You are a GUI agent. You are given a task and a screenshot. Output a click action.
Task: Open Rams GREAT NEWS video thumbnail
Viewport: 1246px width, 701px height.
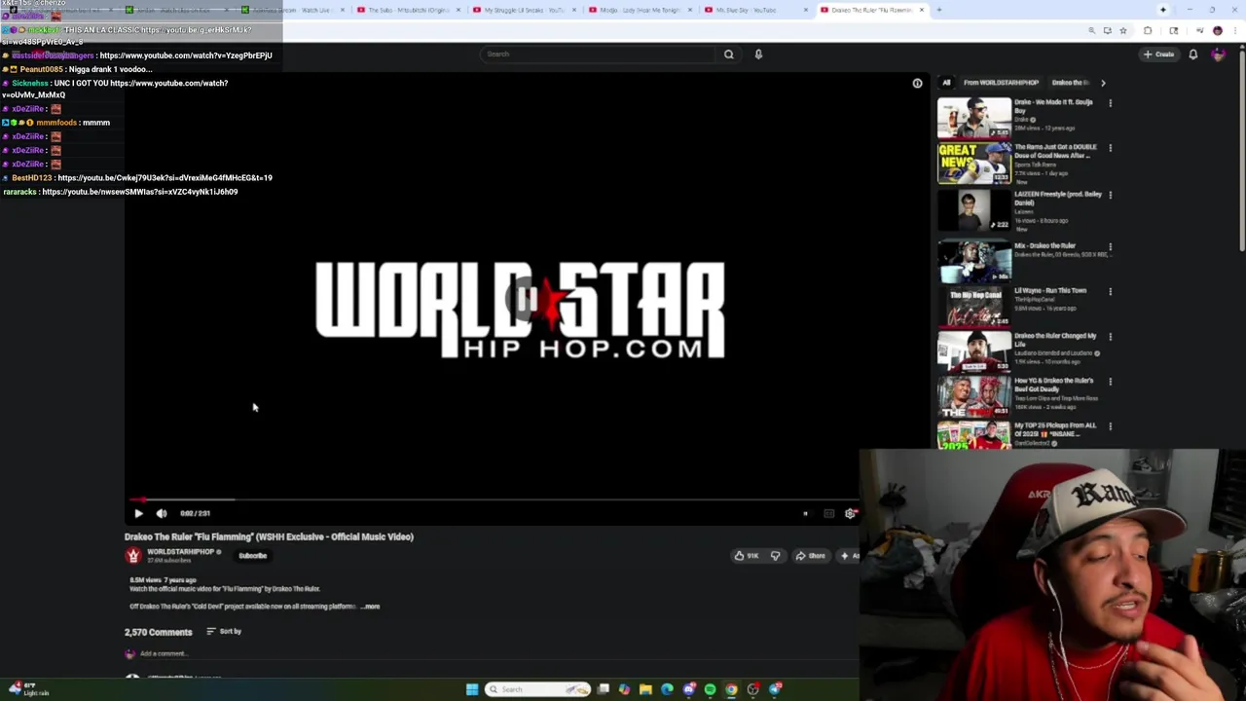[974, 163]
